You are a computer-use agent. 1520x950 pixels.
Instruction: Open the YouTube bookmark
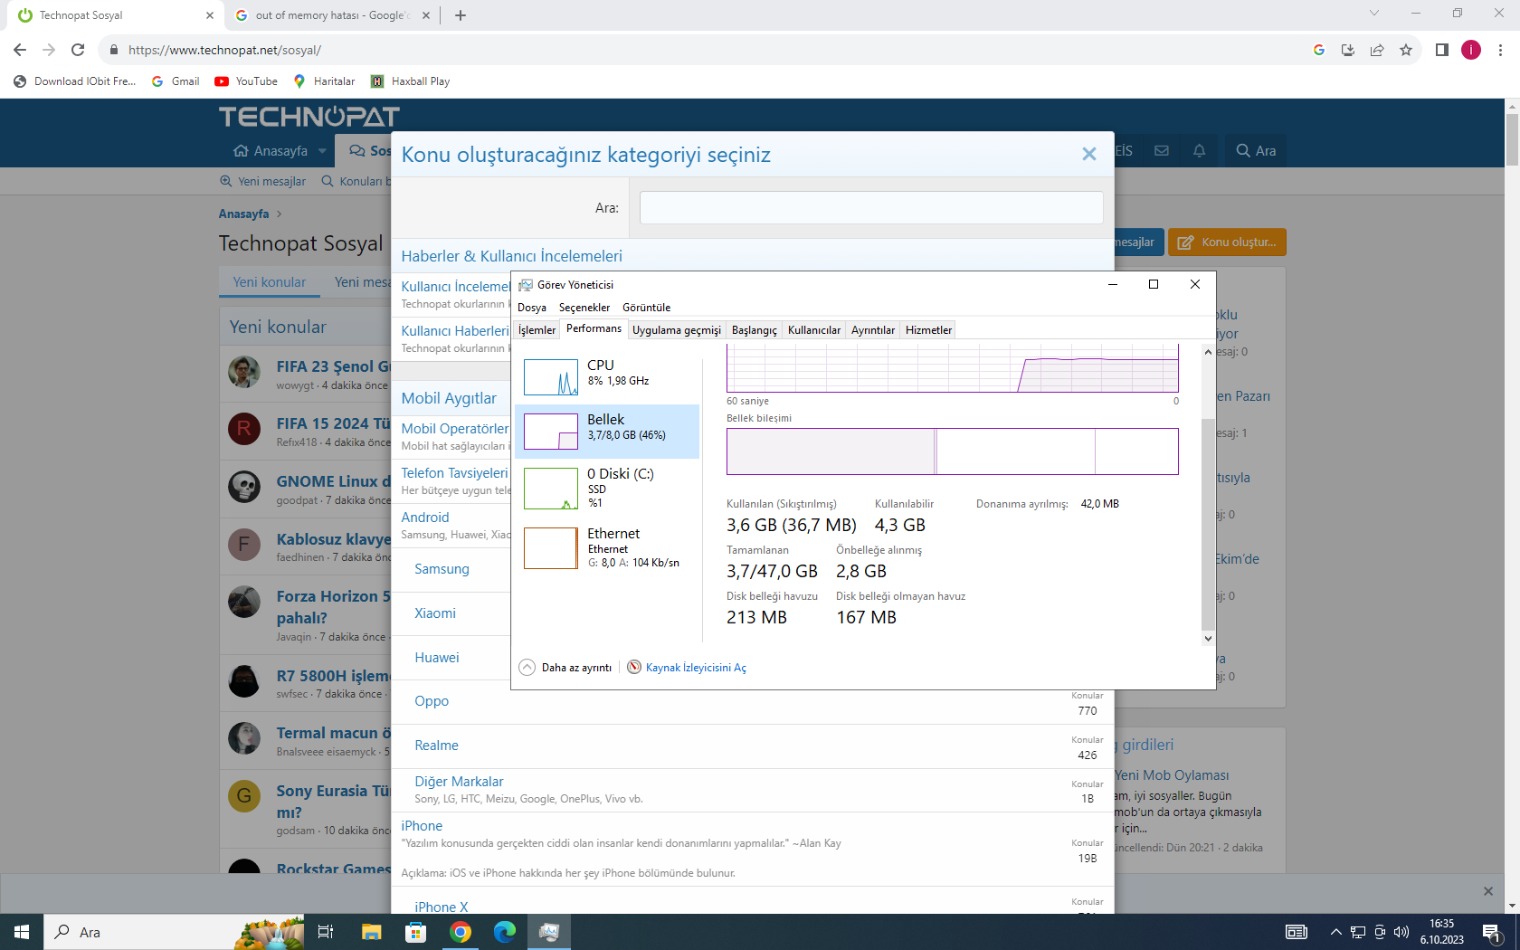[246, 81]
